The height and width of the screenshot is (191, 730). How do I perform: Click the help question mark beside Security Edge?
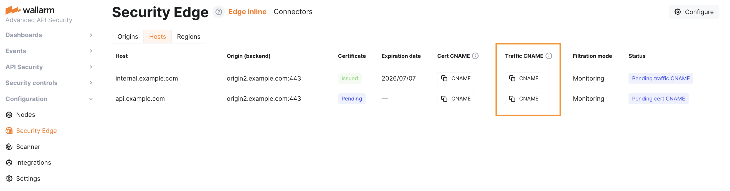coord(219,12)
